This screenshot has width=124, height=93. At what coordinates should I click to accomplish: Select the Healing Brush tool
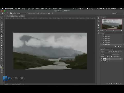[x=2, y=32]
